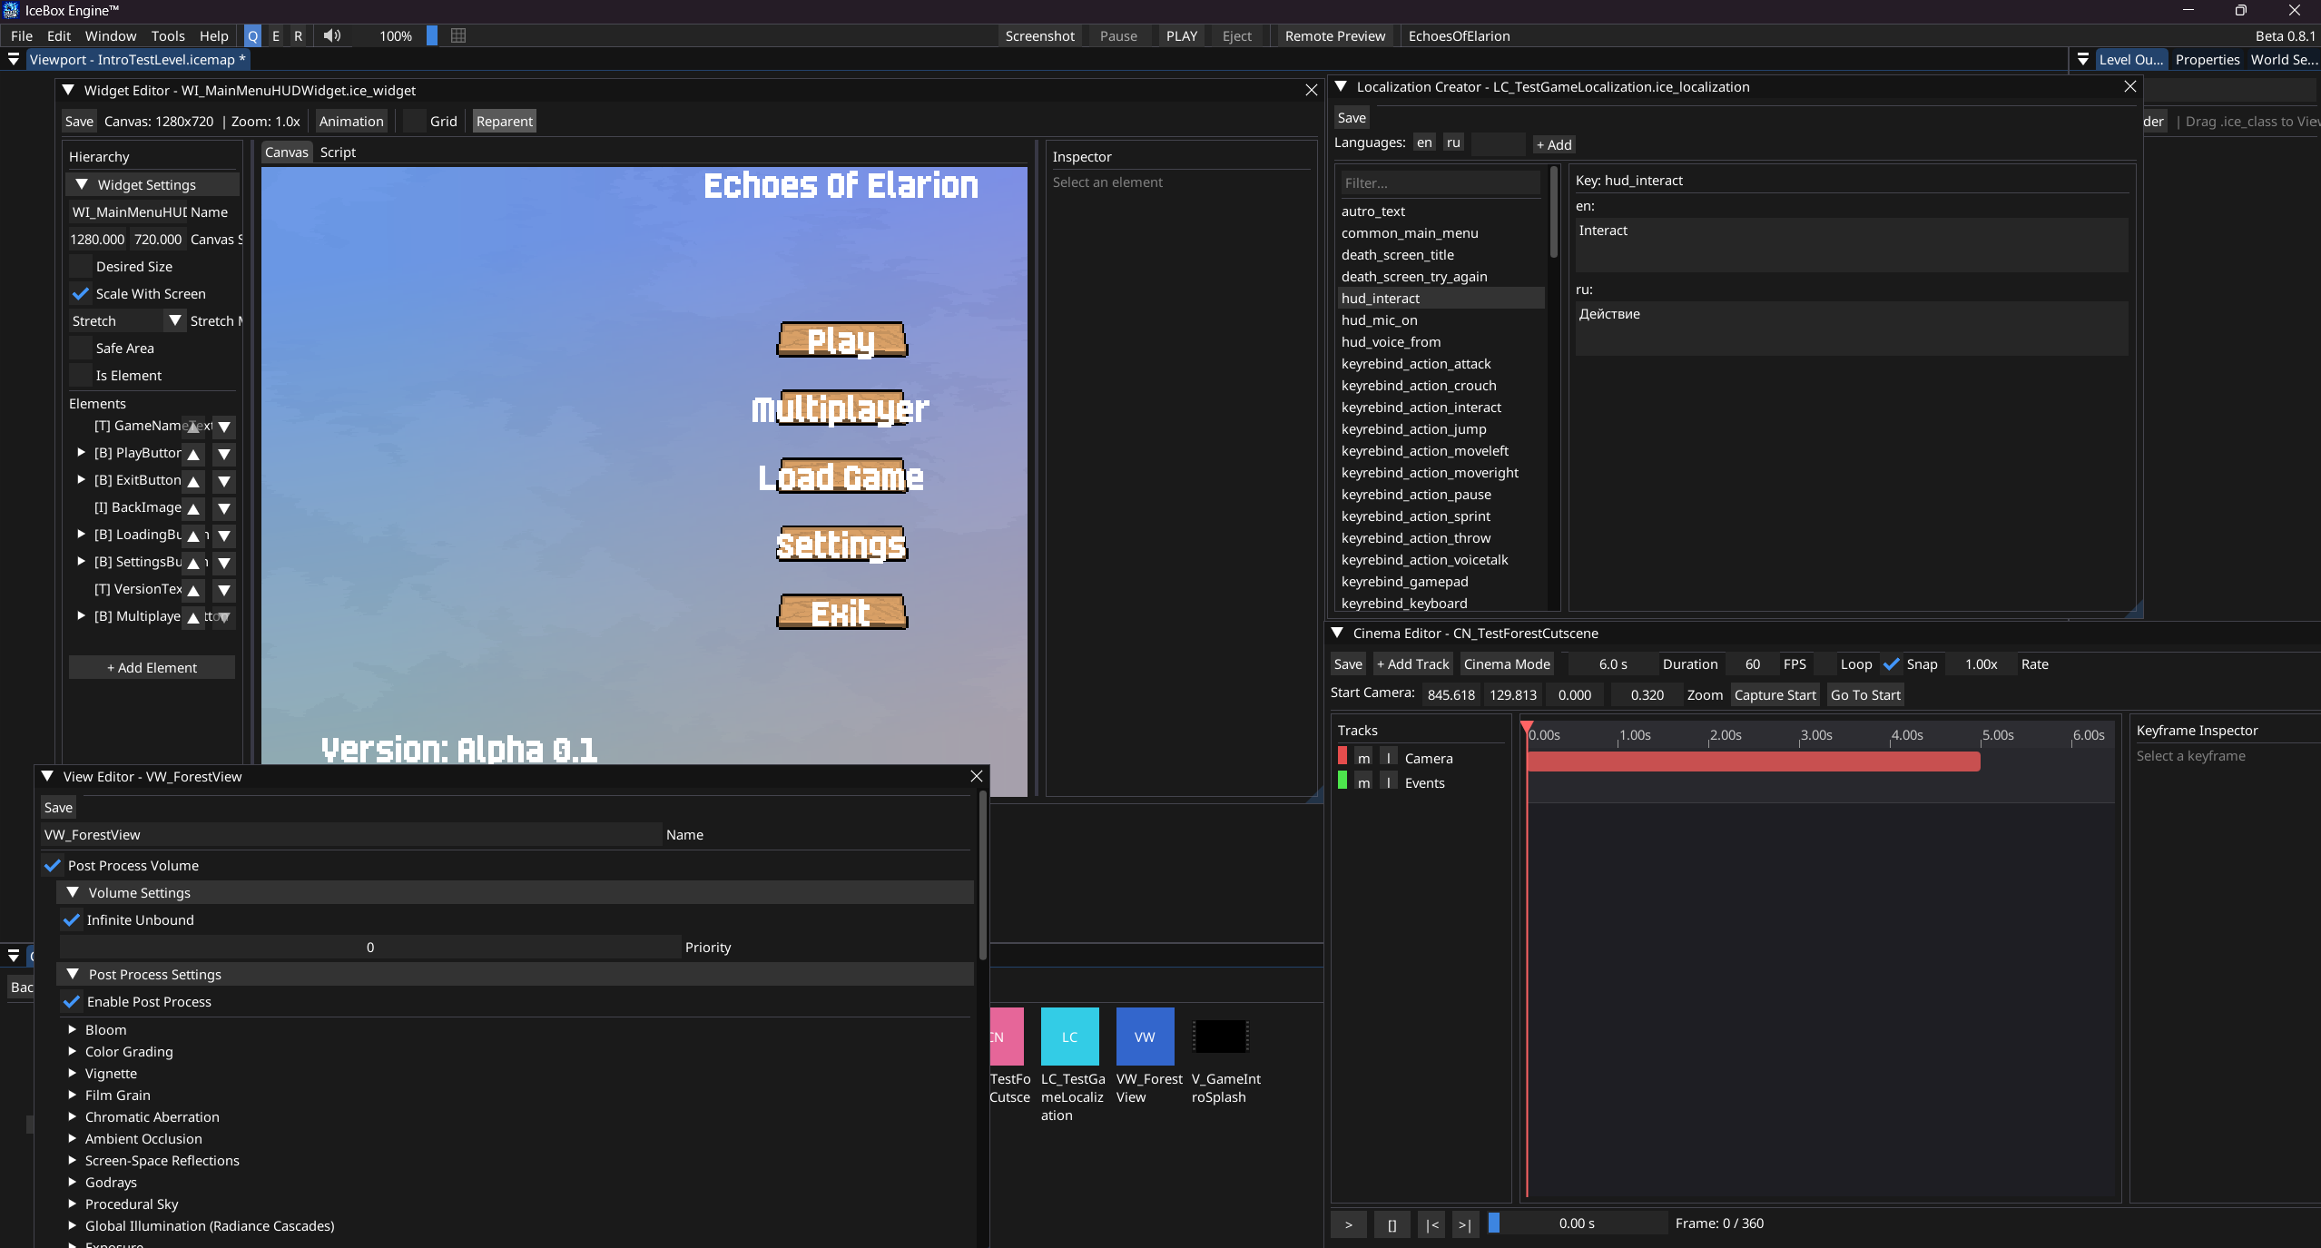Lock the Events track with l button
The height and width of the screenshot is (1248, 2321).
click(x=1389, y=782)
